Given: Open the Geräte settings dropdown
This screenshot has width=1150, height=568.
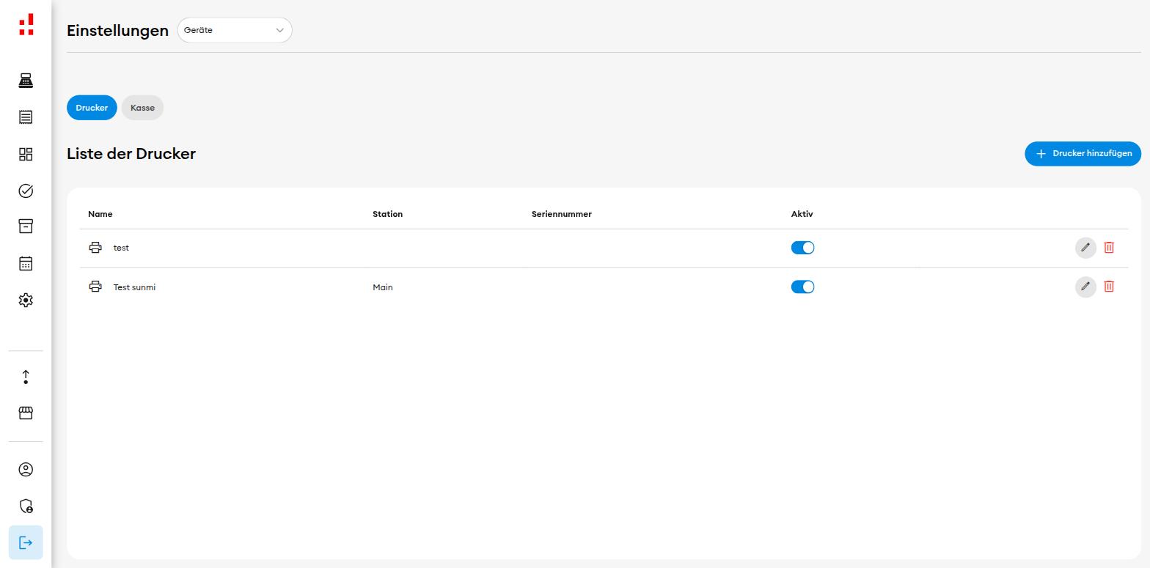Looking at the screenshot, I should [x=235, y=30].
